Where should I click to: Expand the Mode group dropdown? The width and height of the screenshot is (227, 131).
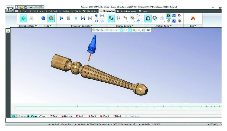pyautogui.click(x=47, y=26)
